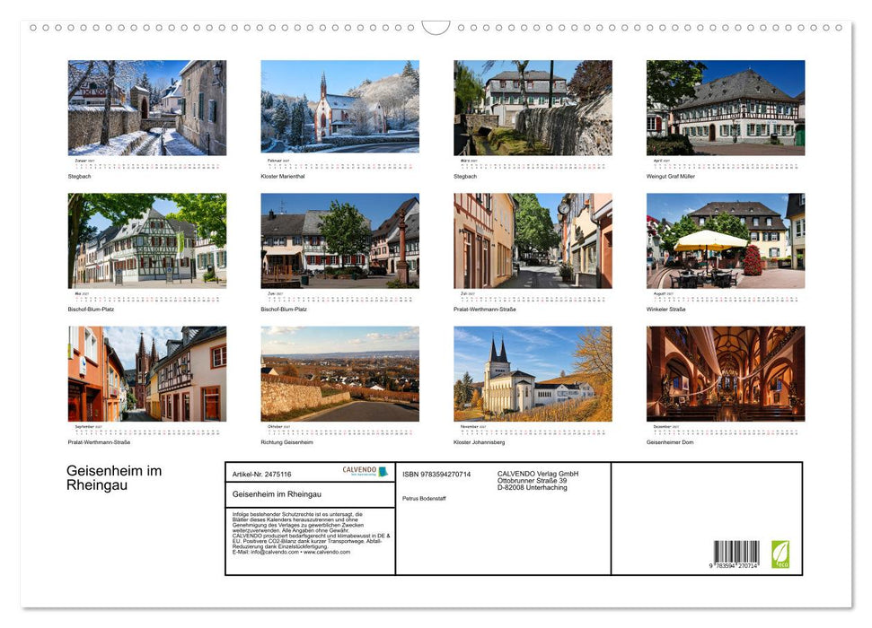Click 'Artikel-Nr. 2475116' text
The height and width of the screenshot is (628, 872).
pyautogui.click(x=261, y=474)
